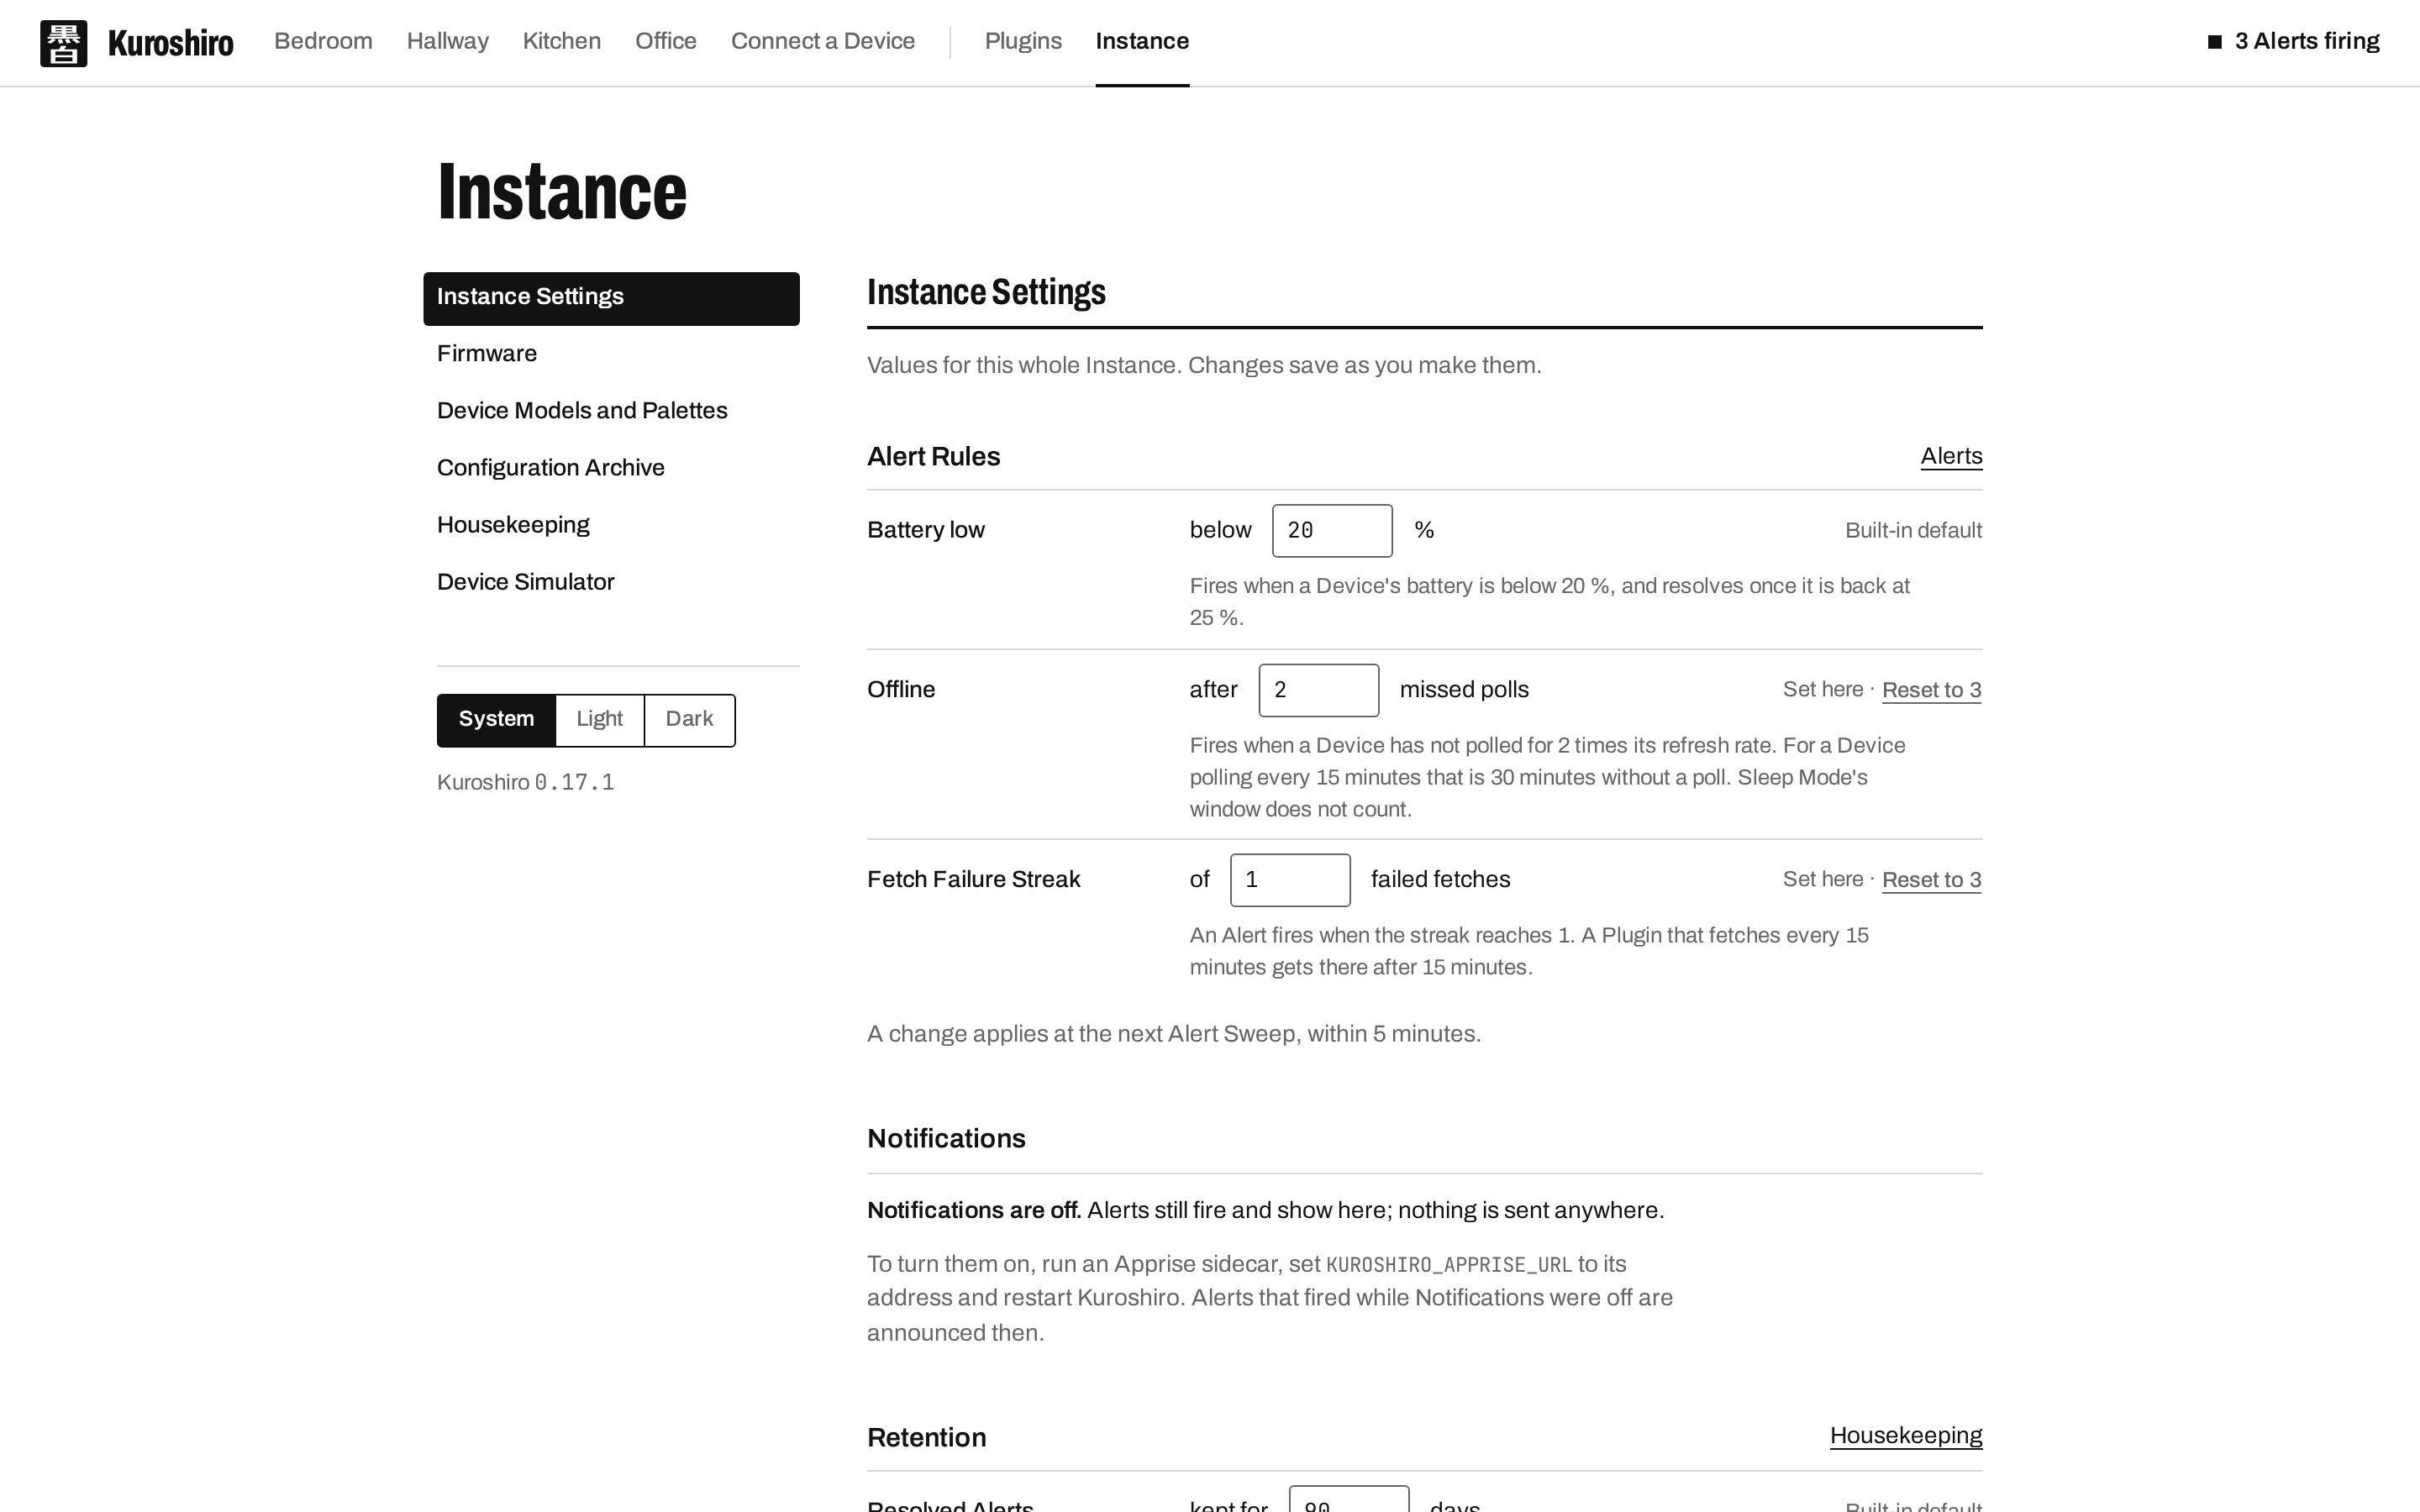This screenshot has width=2420, height=1512.
Task: Select Instance Settings in sidebar
Action: tap(611, 298)
